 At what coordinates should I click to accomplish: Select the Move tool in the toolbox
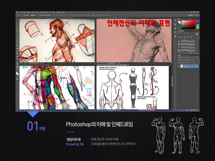coord(18,21)
